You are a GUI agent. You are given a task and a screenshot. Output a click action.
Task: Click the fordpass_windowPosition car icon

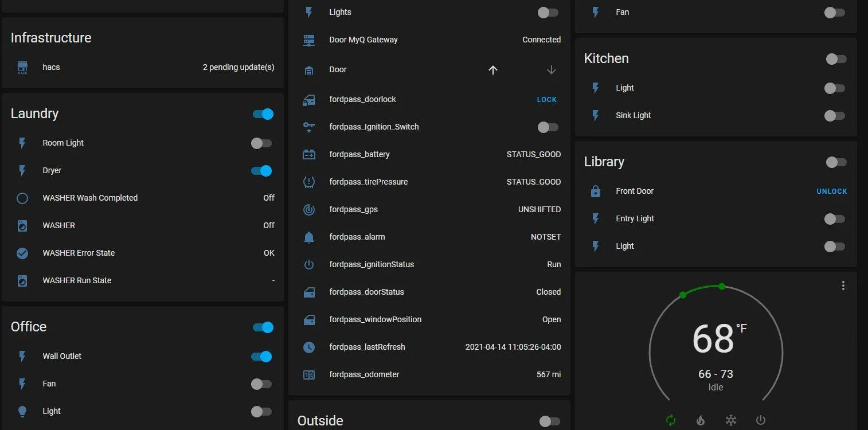pos(309,319)
